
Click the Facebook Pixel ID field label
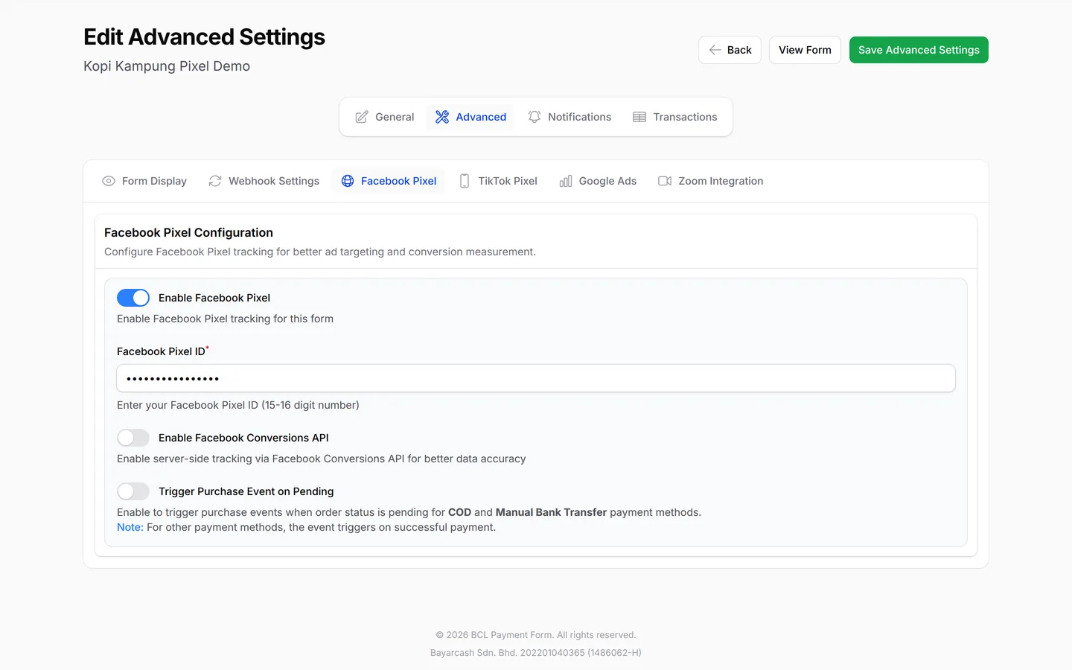pos(162,351)
